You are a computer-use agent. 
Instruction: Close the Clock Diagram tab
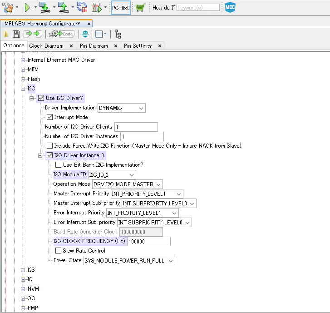pyautogui.click(x=71, y=46)
